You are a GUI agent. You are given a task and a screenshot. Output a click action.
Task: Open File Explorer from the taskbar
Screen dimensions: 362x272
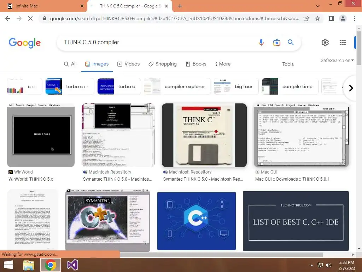pos(29,265)
